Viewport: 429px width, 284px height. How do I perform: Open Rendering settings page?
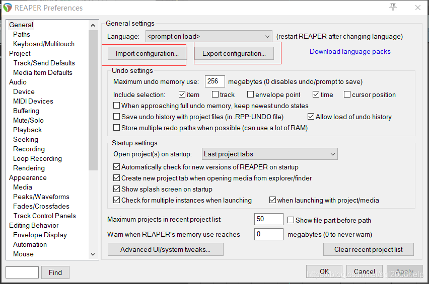29,168
